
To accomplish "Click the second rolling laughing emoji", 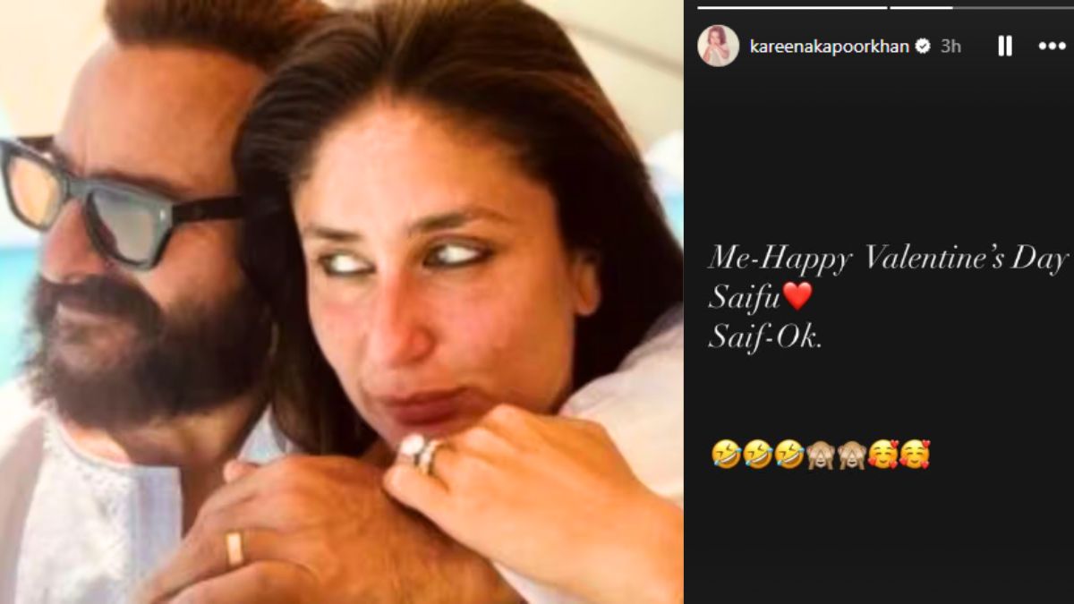I will [756, 454].
